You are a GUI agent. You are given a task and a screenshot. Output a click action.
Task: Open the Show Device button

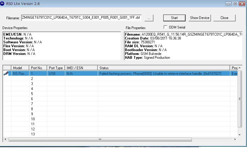(200, 18)
